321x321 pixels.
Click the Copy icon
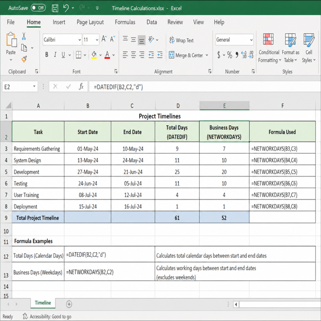24,48
